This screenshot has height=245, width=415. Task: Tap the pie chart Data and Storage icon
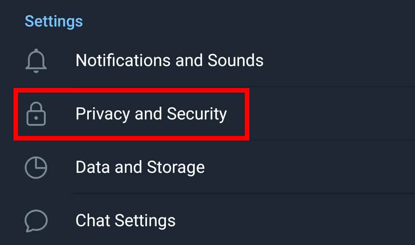(x=36, y=167)
